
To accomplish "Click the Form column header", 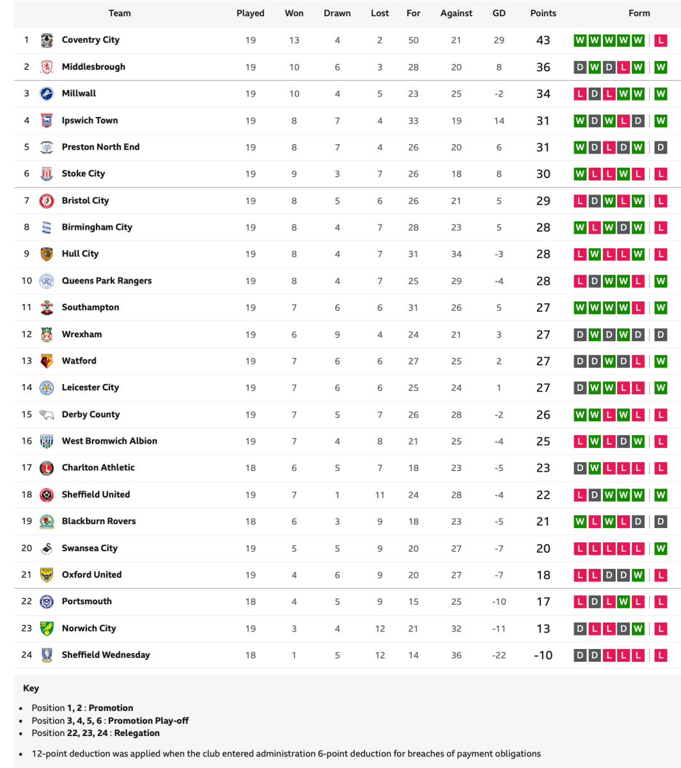I will pyautogui.click(x=639, y=13).
